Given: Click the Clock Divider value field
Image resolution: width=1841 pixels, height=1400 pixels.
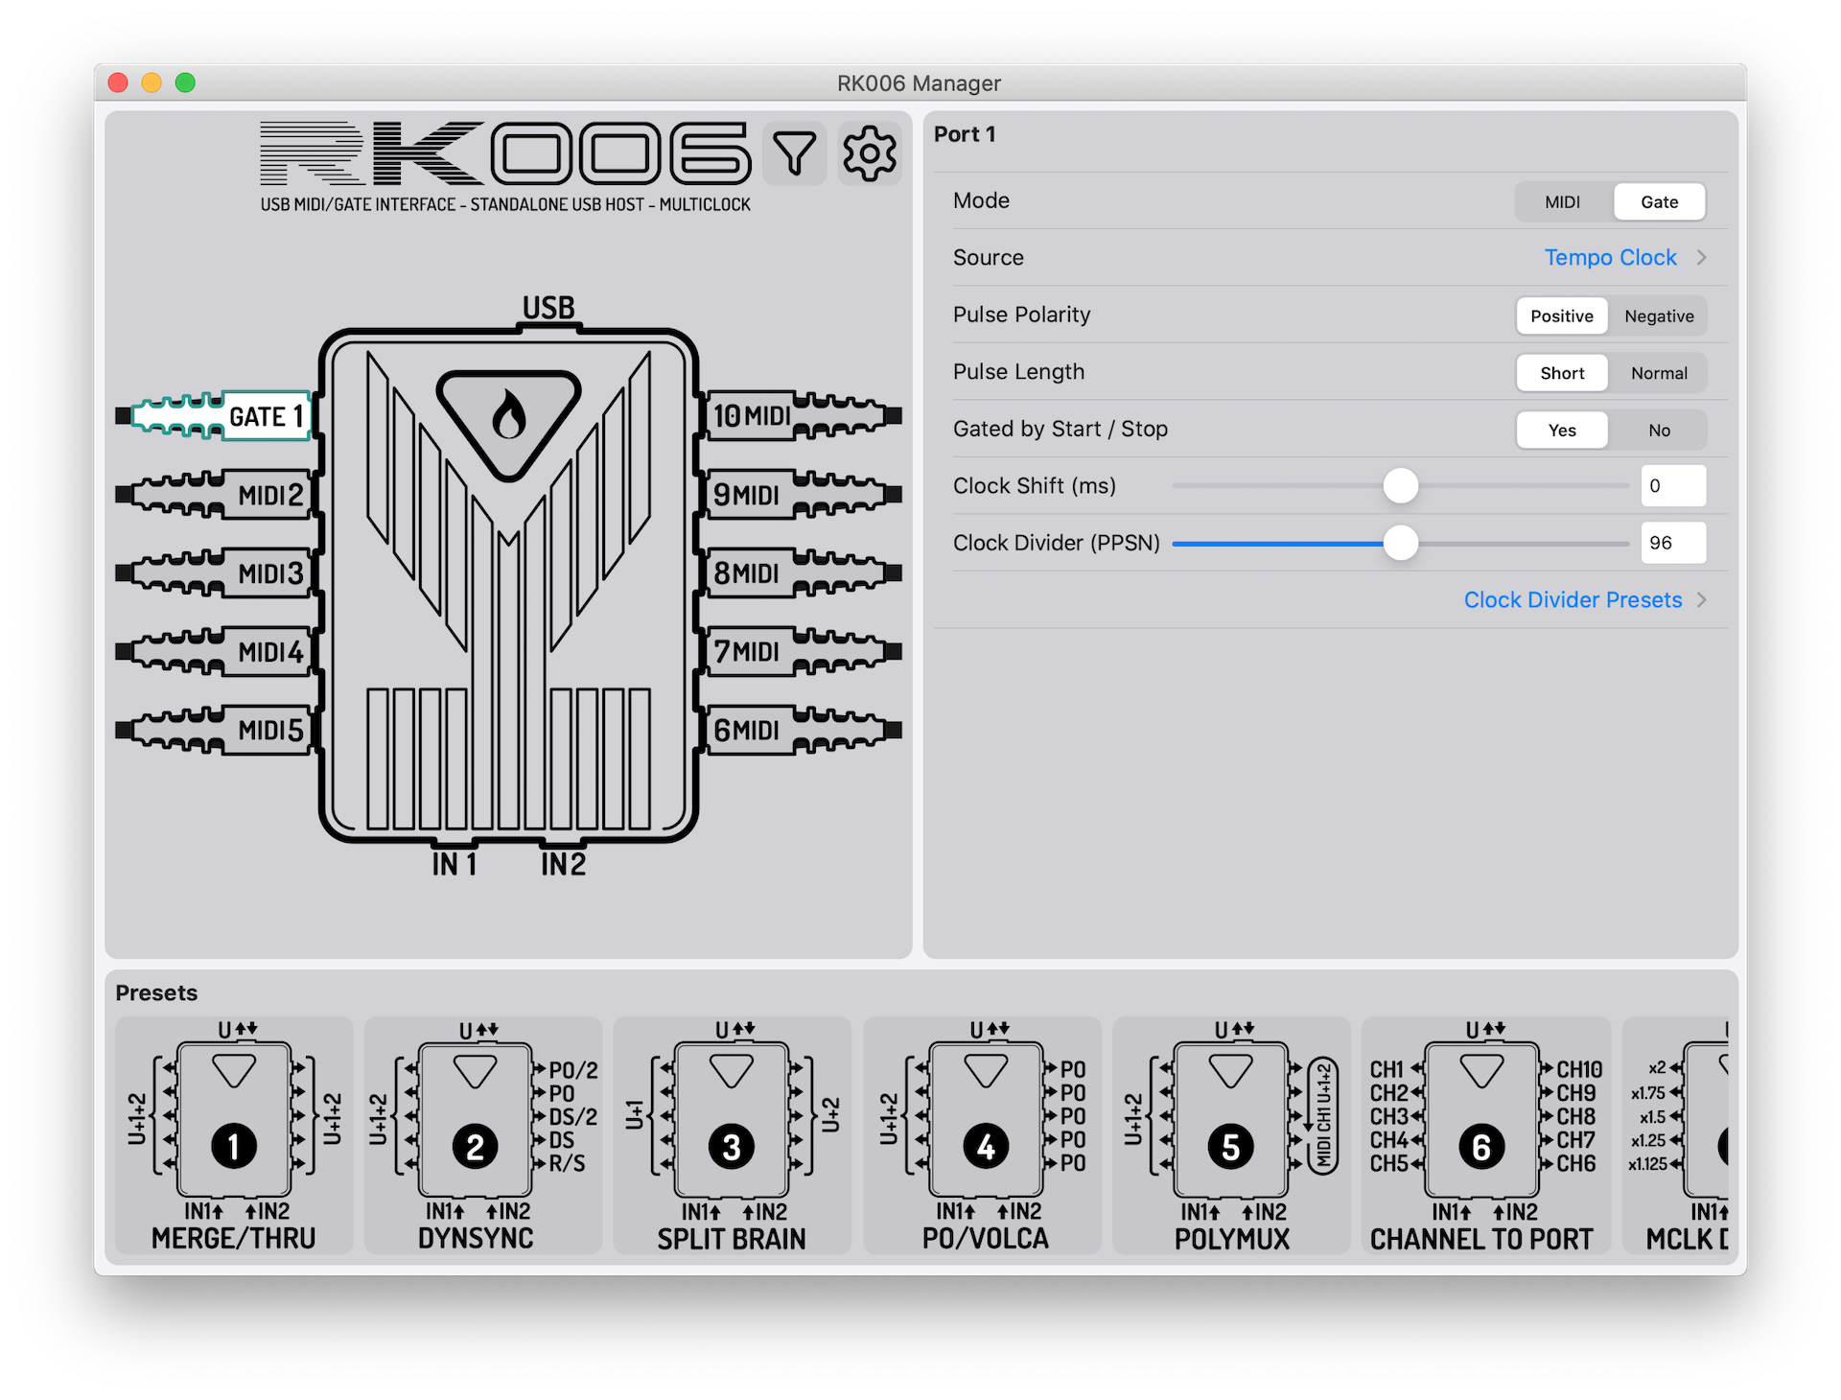Looking at the screenshot, I should coord(1672,544).
